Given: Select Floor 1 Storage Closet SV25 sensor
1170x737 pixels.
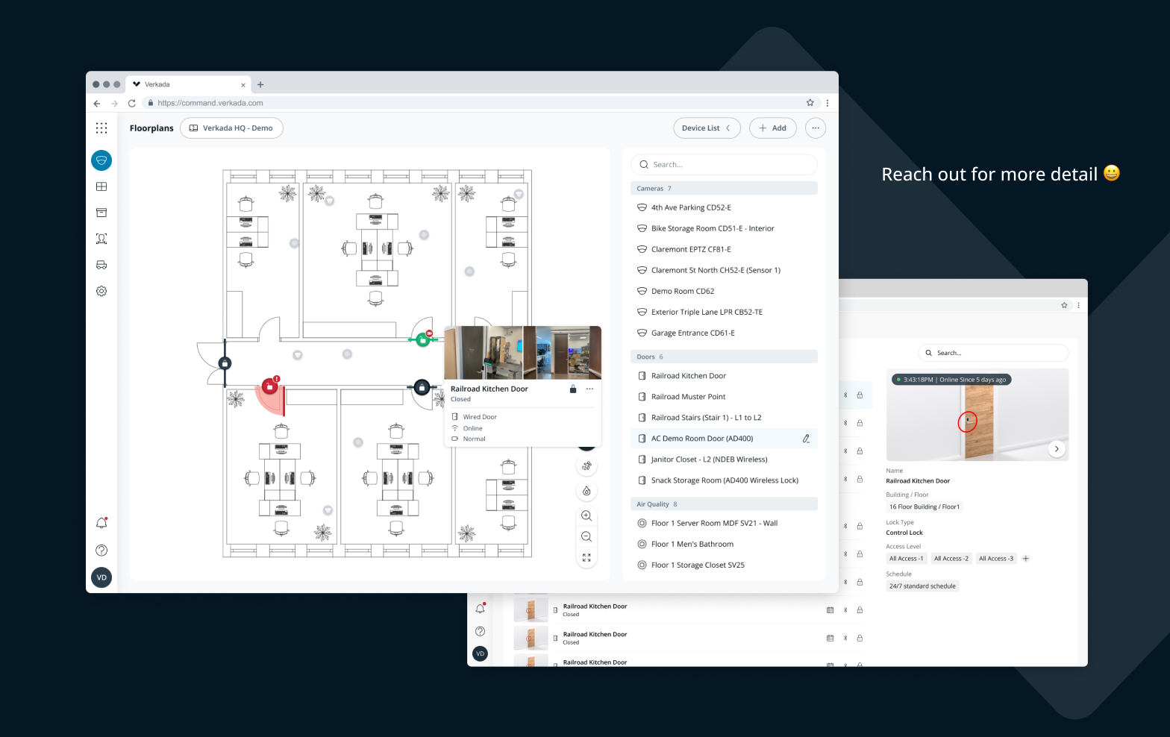Looking at the screenshot, I should [724, 565].
